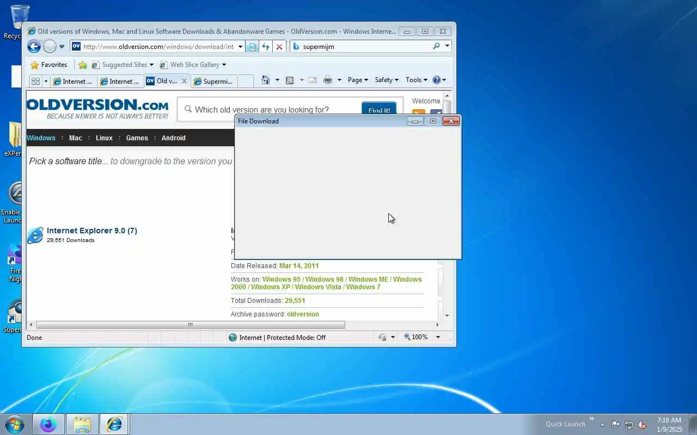Go to Home page icon
697x435 pixels.
point(266,80)
